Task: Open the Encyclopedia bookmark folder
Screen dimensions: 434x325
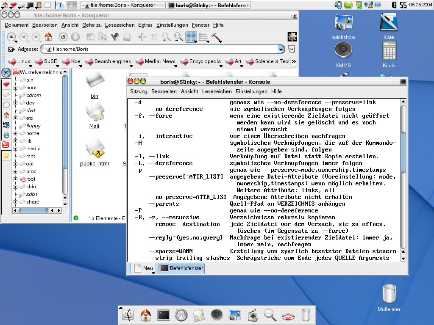Action: tap(201, 61)
